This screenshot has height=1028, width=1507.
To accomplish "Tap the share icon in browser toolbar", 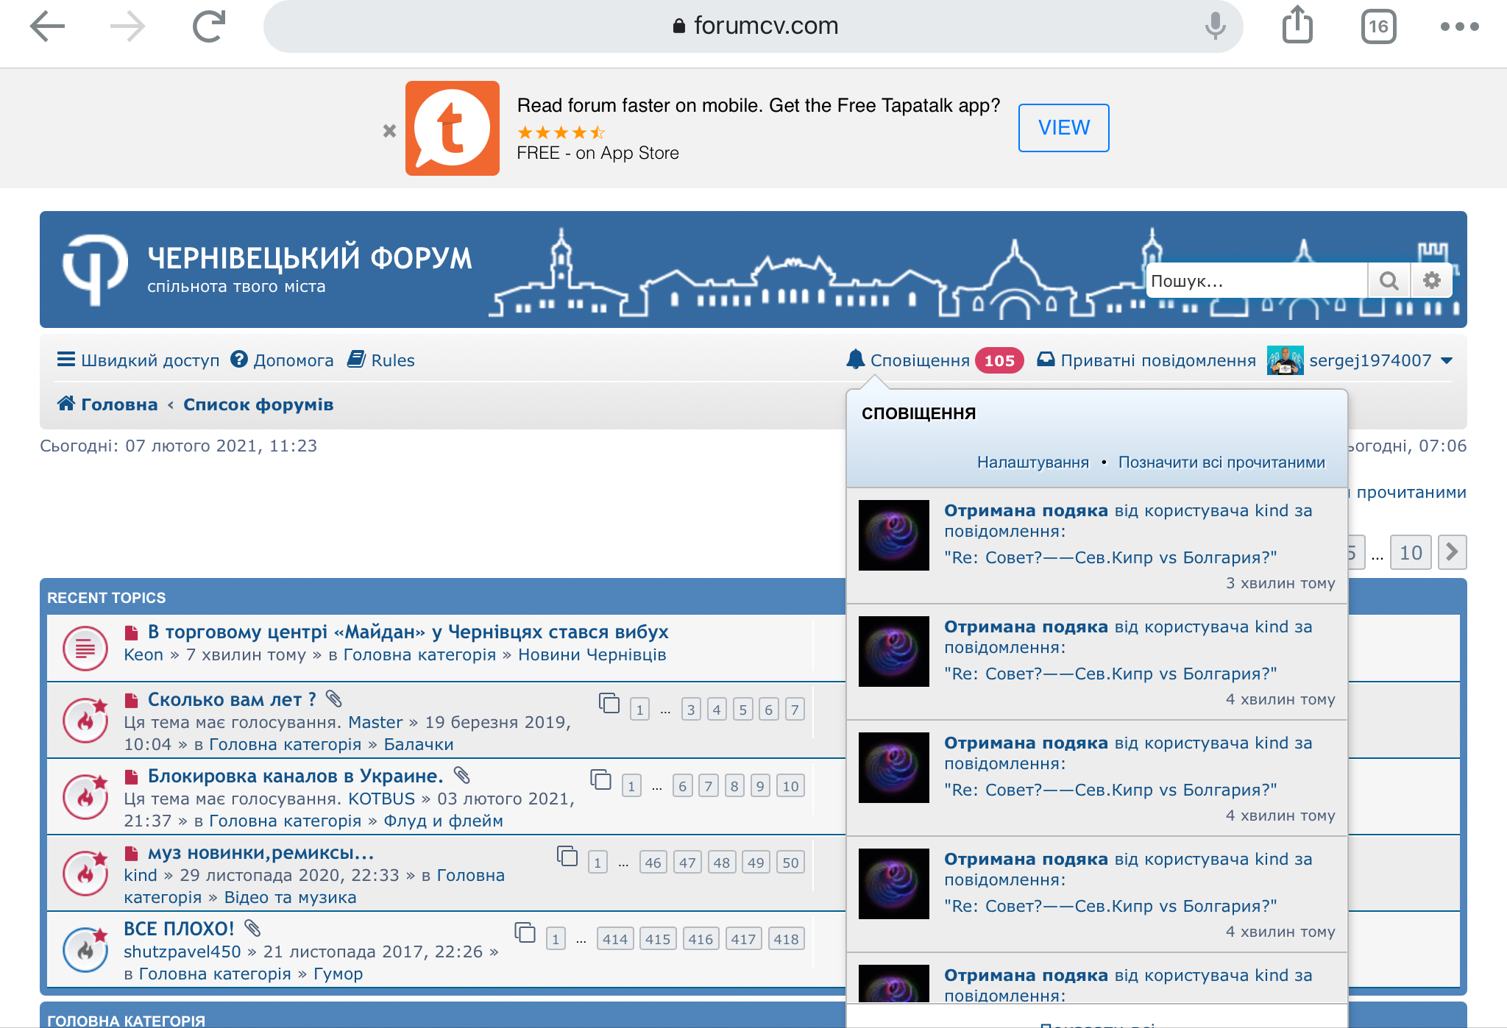I will (x=1297, y=26).
